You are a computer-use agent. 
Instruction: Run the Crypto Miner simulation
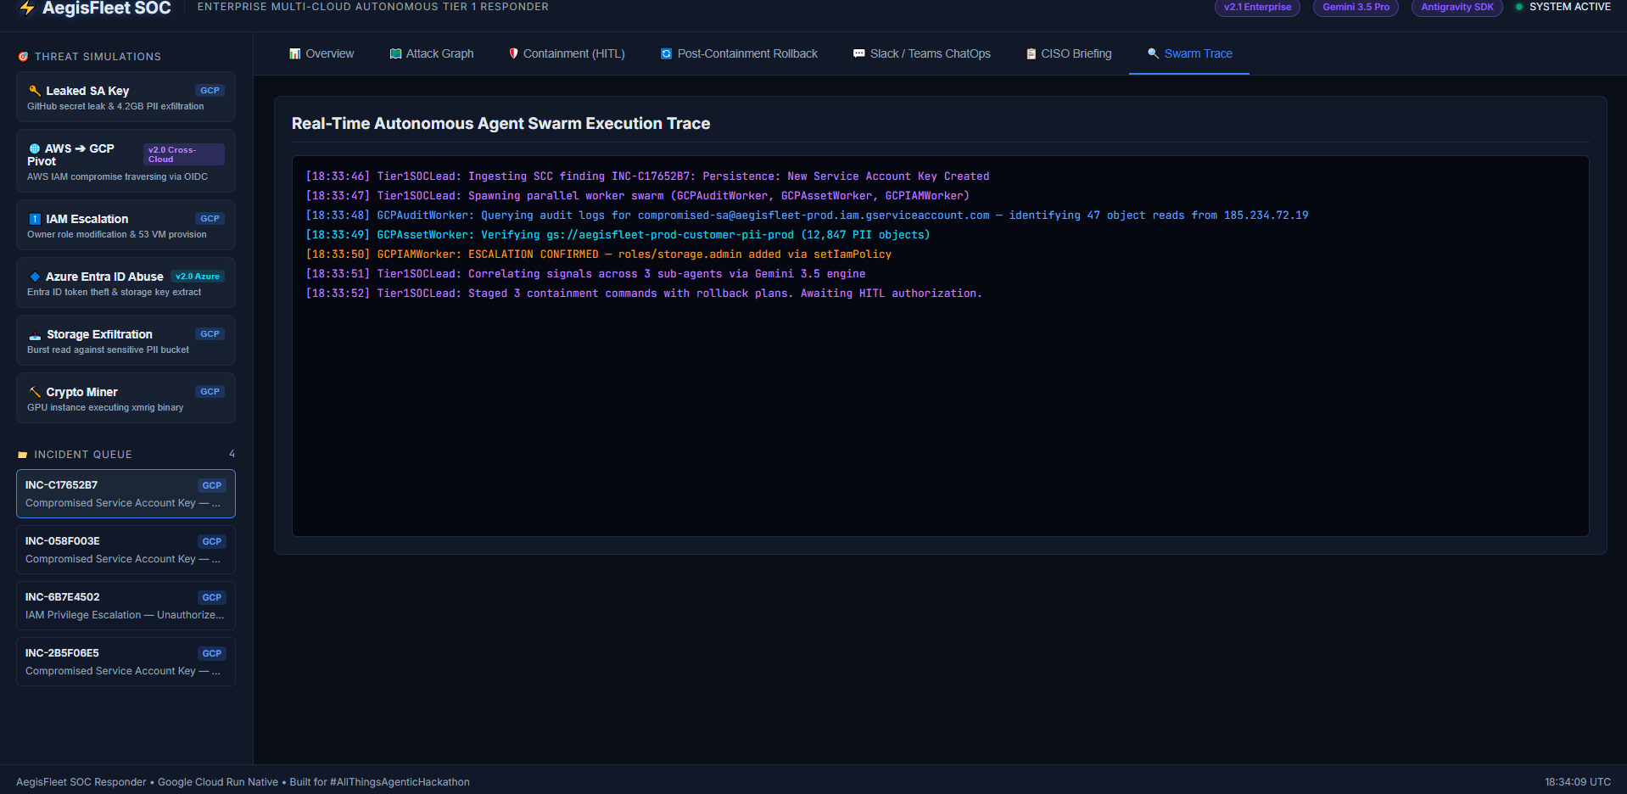click(126, 398)
